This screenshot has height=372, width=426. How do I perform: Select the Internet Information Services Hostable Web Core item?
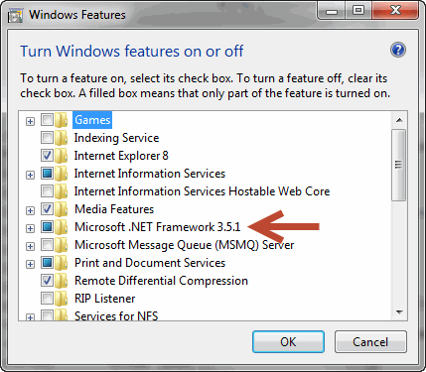coord(202,191)
